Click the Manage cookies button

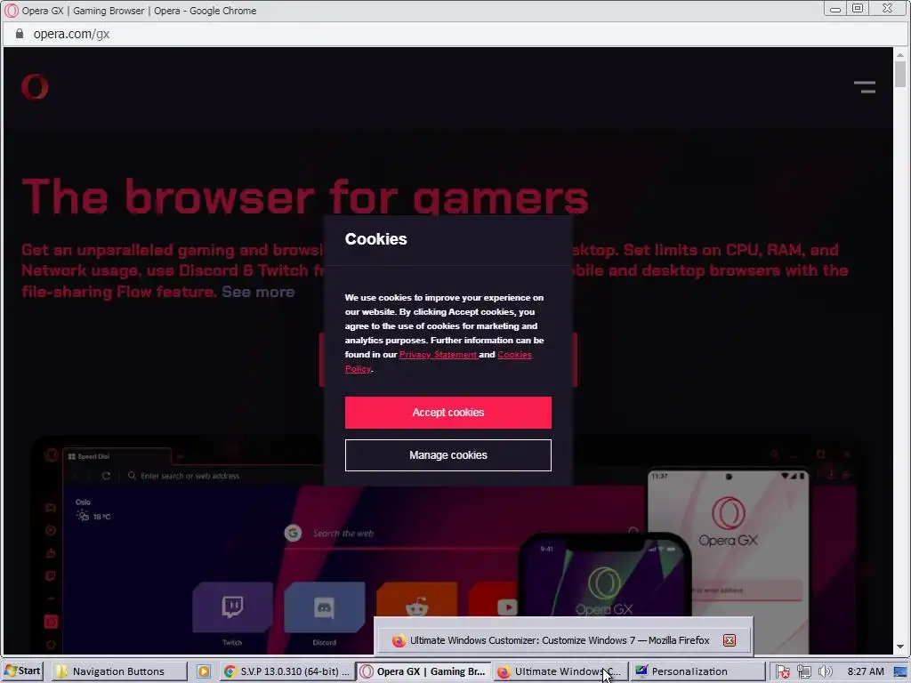pos(448,455)
